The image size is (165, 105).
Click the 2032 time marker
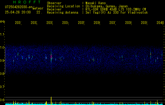click(34, 23)
